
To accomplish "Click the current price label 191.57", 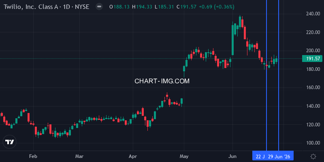I will (x=311, y=59).
